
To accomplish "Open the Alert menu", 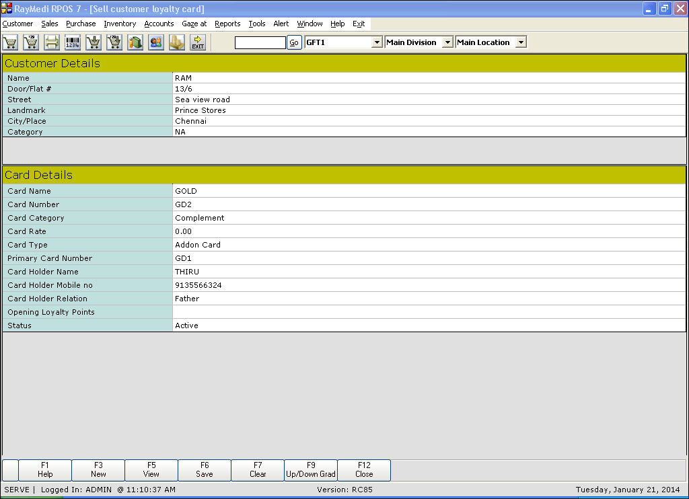I will pos(281,24).
